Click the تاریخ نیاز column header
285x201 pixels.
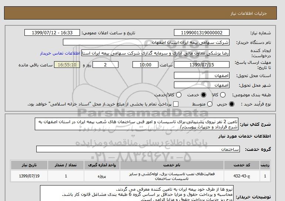pos(29,165)
